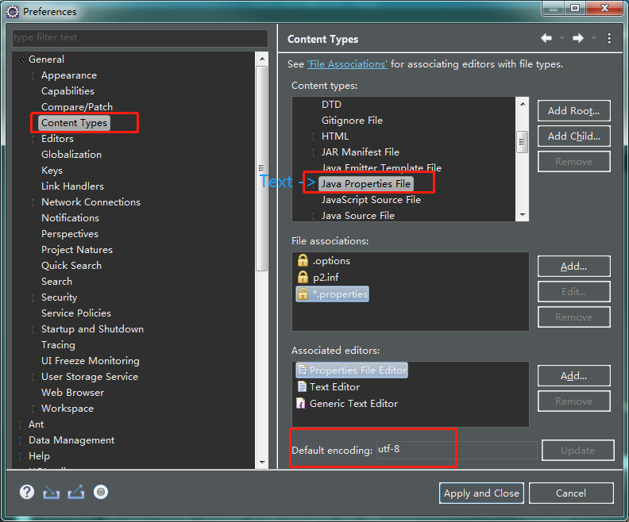629x522 pixels.
Task: Click the Default encoding field
Action: pos(457,450)
